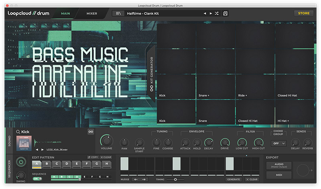Click the Drive knob
Image resolution: width=321 pixels, height=189 pixels.
(225, 142)
